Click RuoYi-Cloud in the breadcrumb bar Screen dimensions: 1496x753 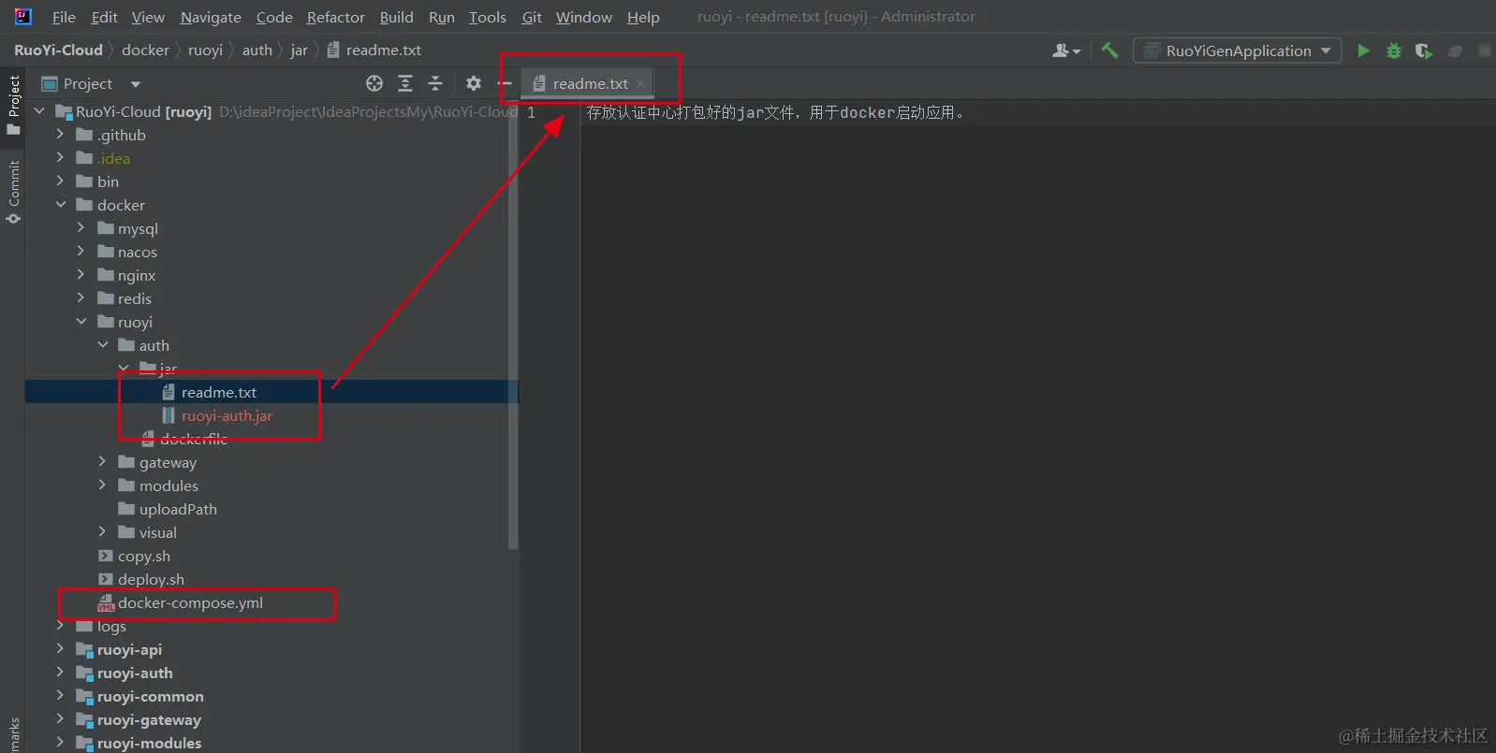pyautogui.click(x=58, y=51)
